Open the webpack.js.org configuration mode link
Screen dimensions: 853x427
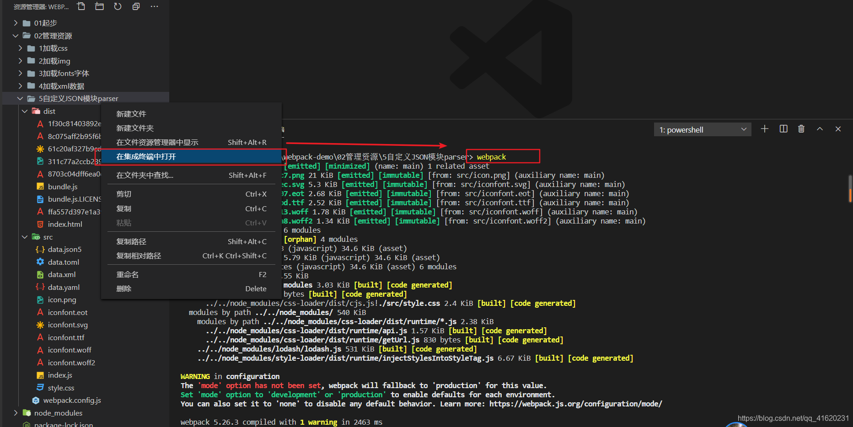[x=575, y=404]
